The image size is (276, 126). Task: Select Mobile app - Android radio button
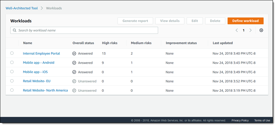tap(12, 62)
